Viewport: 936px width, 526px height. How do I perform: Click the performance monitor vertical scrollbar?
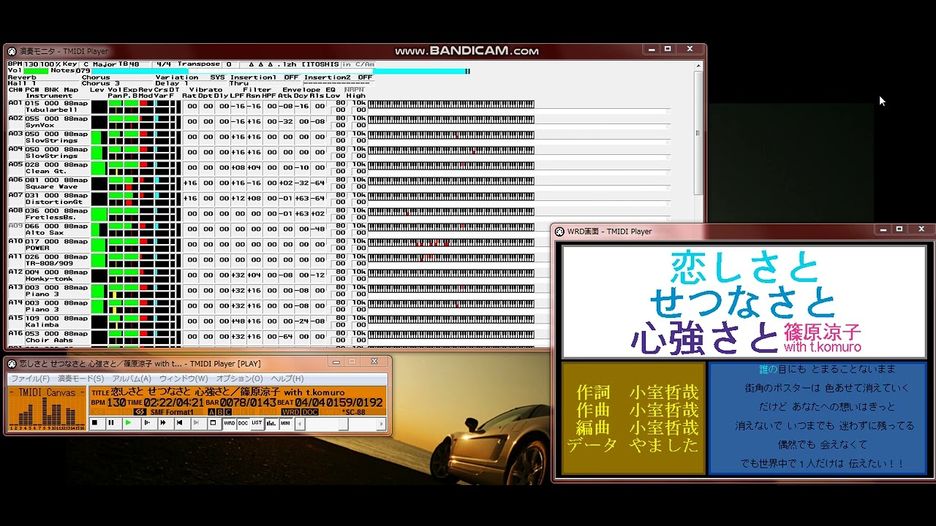point(698,203)
